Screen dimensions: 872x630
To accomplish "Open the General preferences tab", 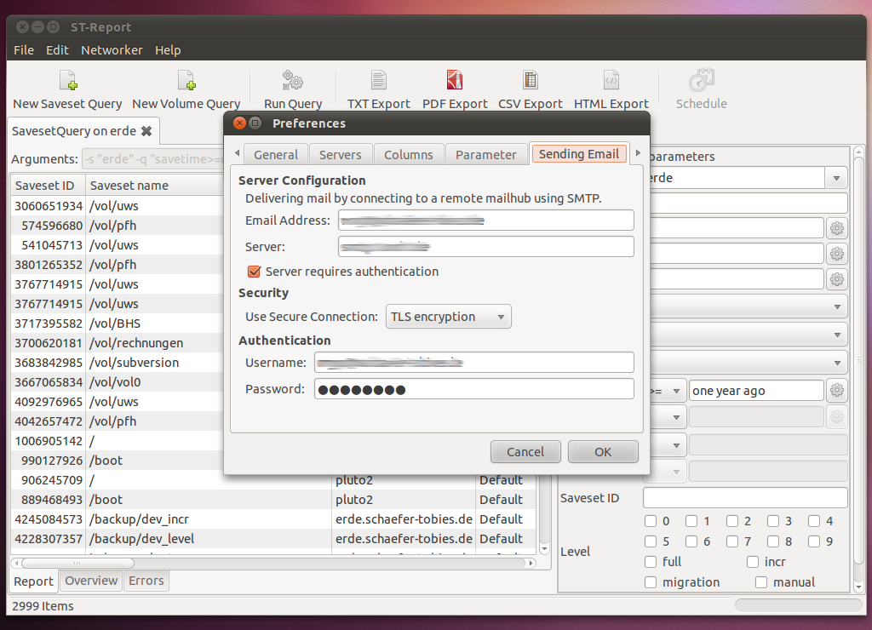I will pyautogui.click(x=276, y=155).
